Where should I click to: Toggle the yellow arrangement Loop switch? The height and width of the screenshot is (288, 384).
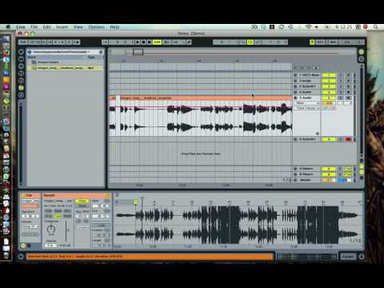coord(250,42)
